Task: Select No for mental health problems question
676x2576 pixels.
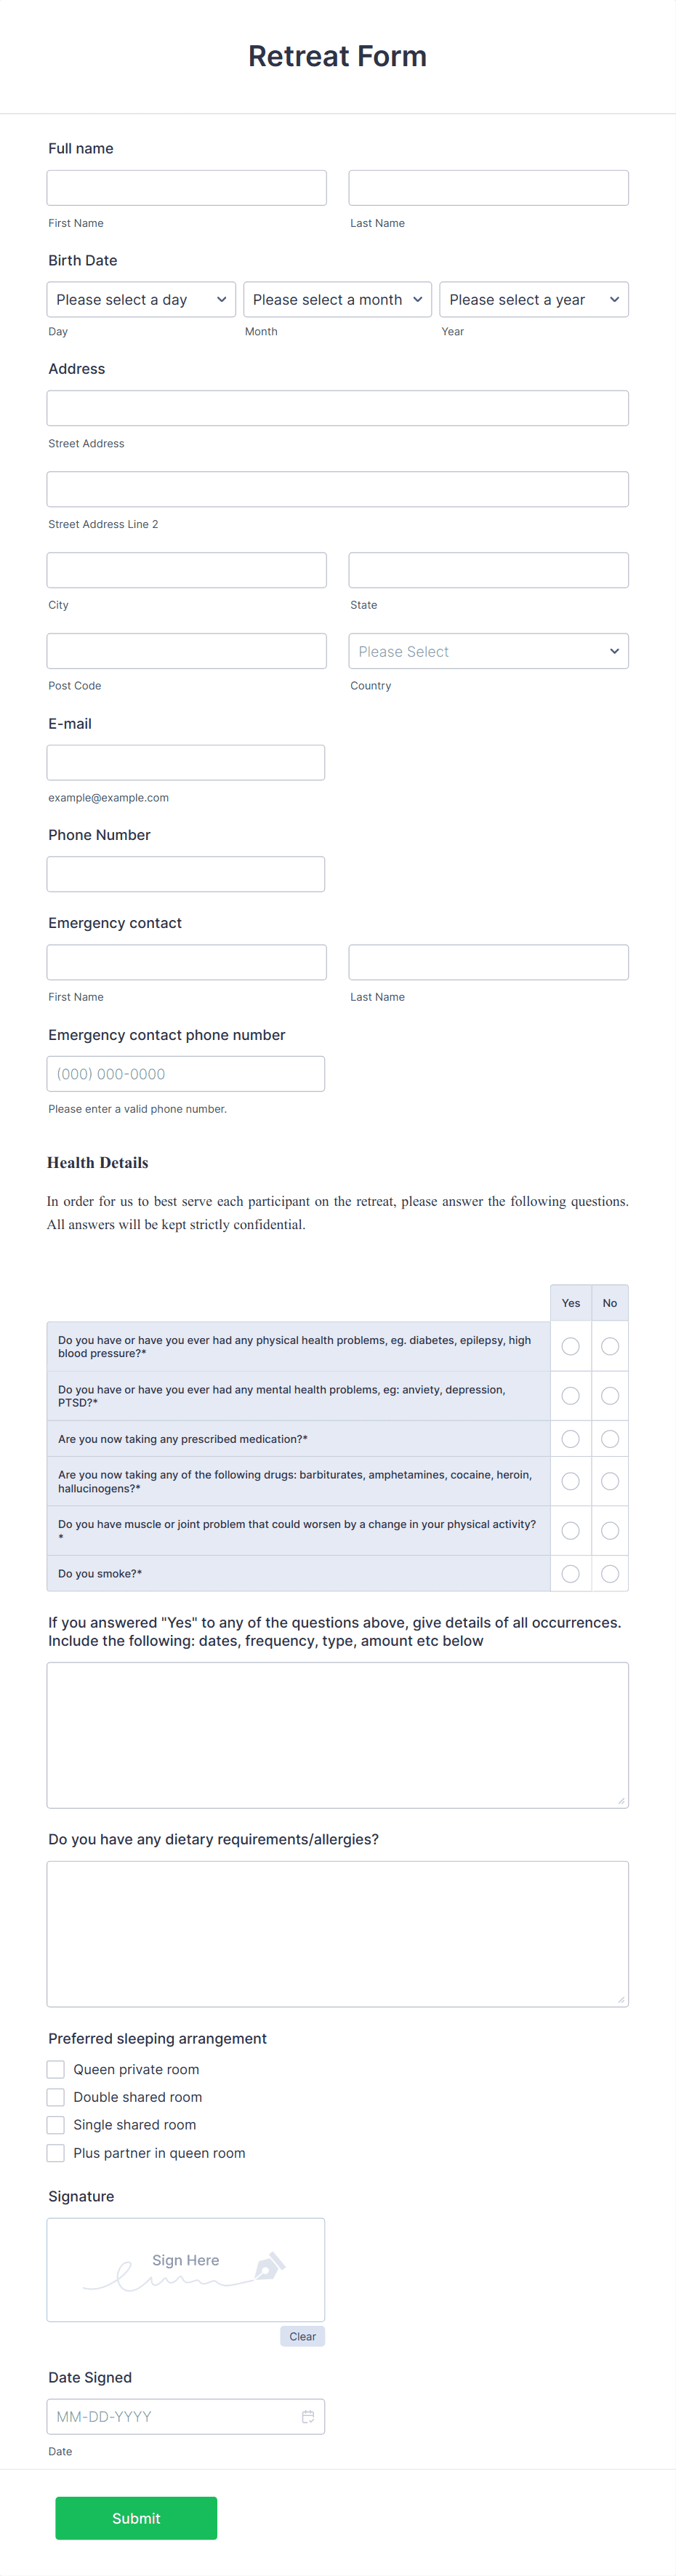Action: 610,1395
